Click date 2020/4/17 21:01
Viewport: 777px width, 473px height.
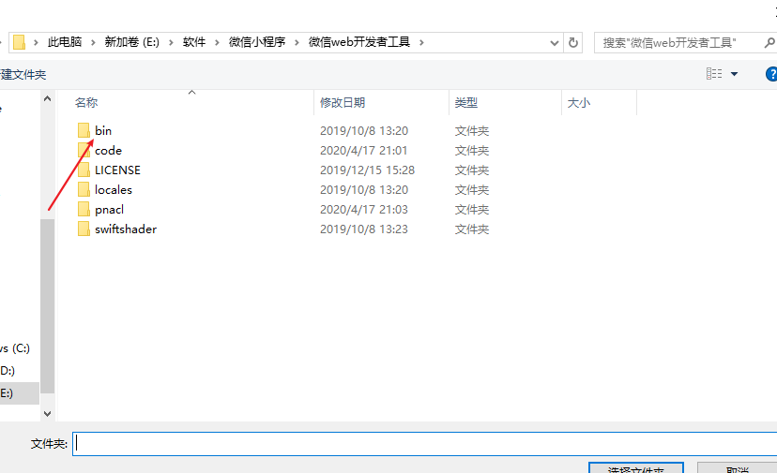point(364,151)
